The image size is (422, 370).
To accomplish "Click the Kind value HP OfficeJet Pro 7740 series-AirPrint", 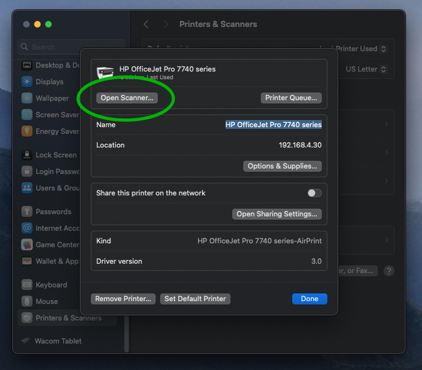I will point(260,241).
